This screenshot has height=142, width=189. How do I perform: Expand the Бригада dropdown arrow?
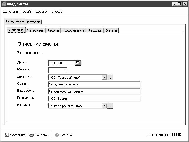(x=104, y=106)
